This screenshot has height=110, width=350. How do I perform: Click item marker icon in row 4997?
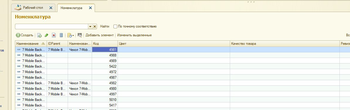point(19,94)
